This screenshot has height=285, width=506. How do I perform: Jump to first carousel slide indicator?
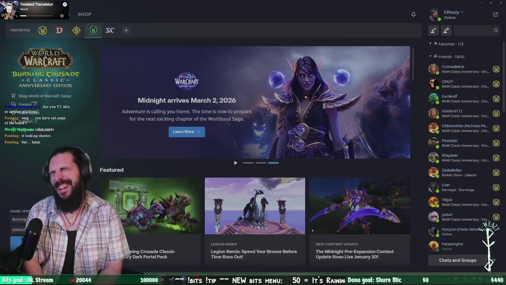pyautogui.click(x=248, y=163)
